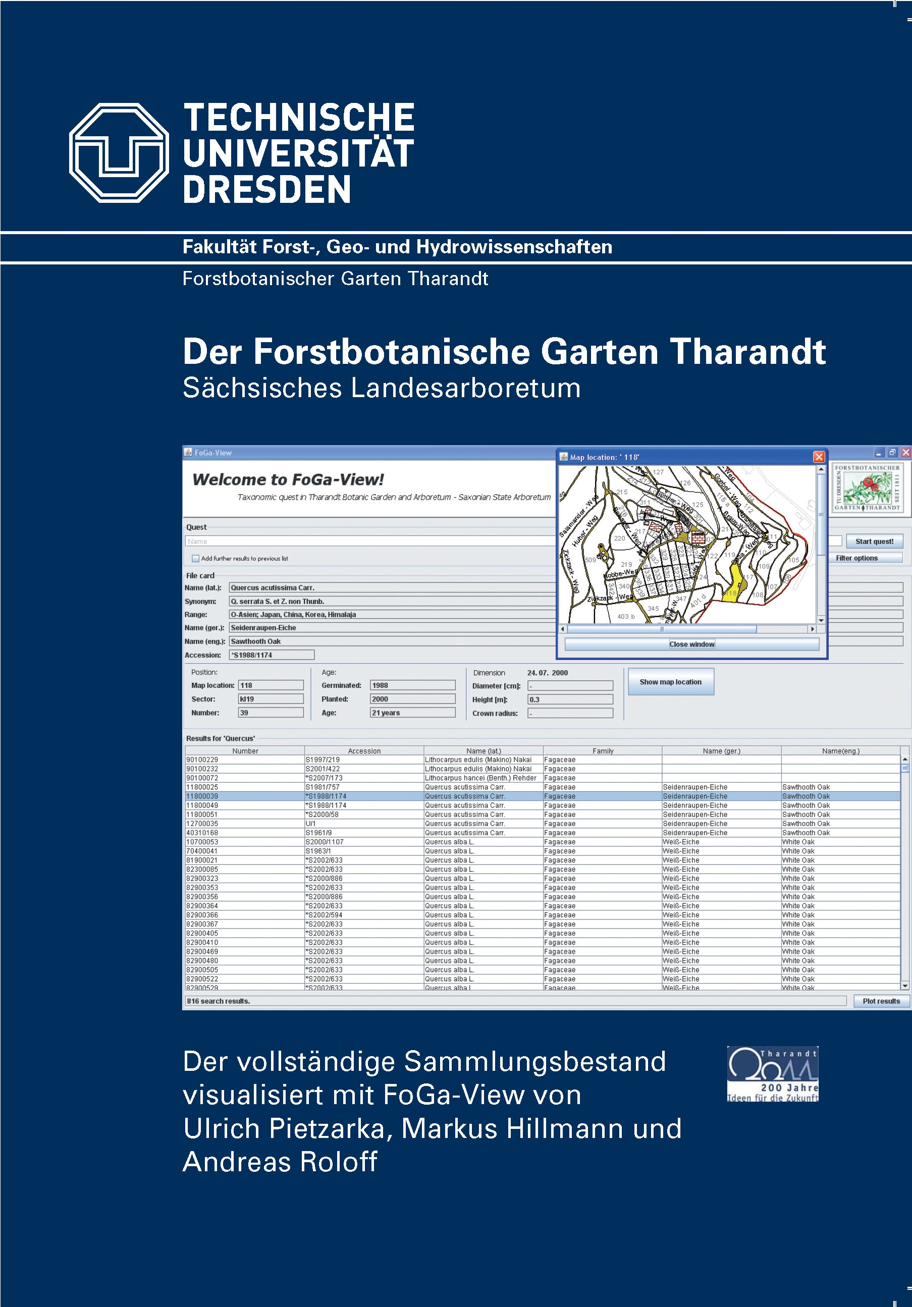The width and height of the screenshot is (912, 1307).
Task: Click the Family column header
Action: point(603,751)
